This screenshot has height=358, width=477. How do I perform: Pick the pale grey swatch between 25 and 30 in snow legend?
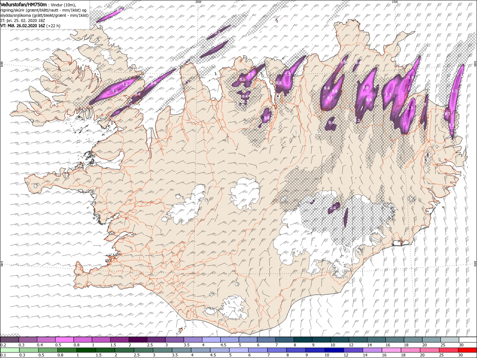[x=449, y=340]
